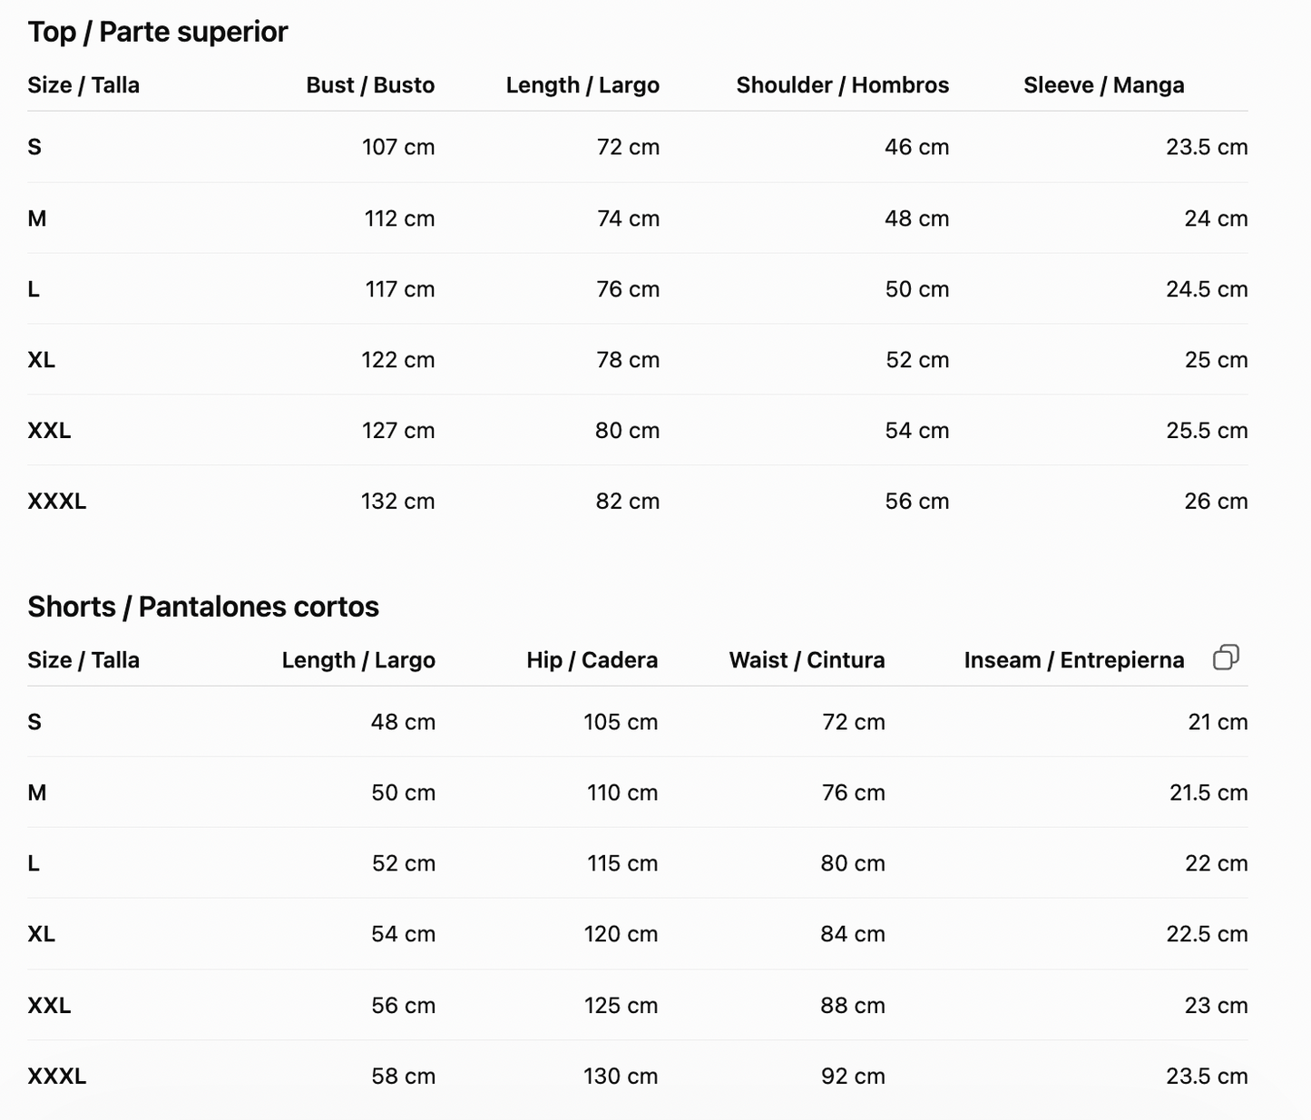The width and height of the screenshot is (1311, 1120).
Task: Click the Waist / Cintura column header
Action: [807, 660]
